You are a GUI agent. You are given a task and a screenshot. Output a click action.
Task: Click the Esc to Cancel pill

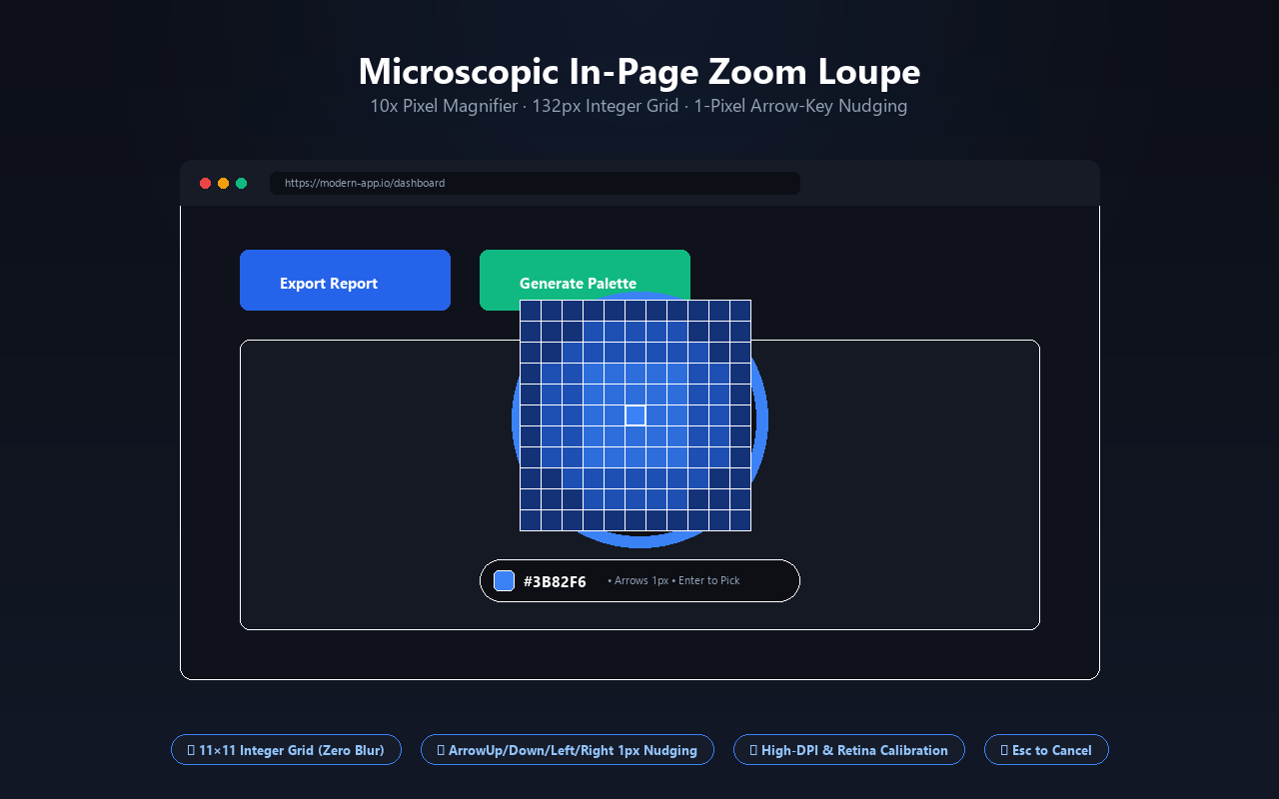1046,750
